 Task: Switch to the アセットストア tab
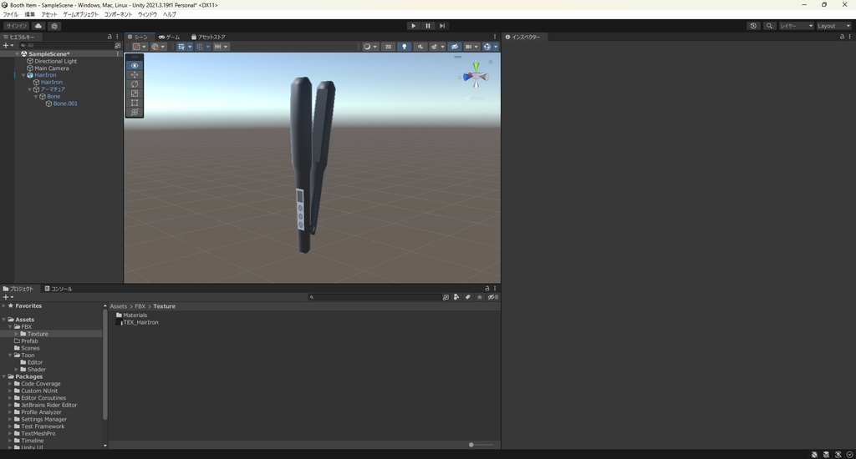pyautogui.click(x=208, y=37)
